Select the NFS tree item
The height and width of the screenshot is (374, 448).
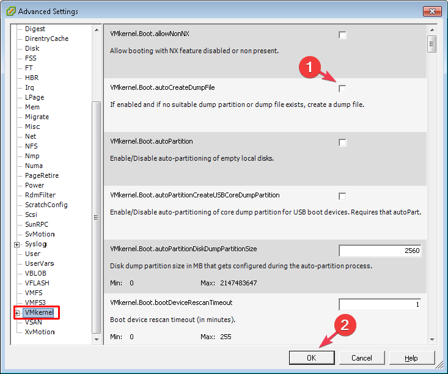coord(31,146)
